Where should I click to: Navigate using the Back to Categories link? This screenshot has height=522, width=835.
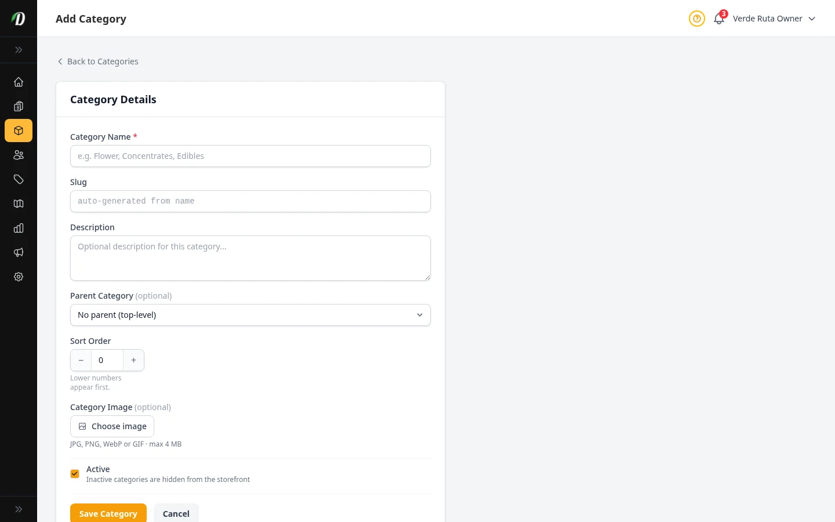97,61
